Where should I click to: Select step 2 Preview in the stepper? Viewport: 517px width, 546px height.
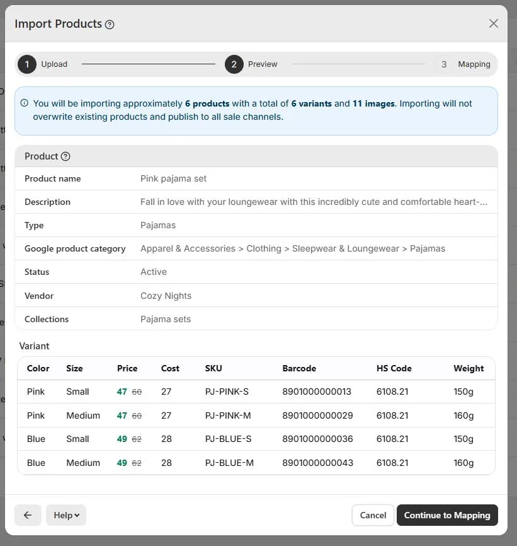(x=251, y=64)
